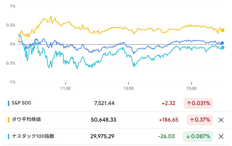Click the ↑0.37% change badge
Viewport: 232px width, 146px height.
pos(200,120)
